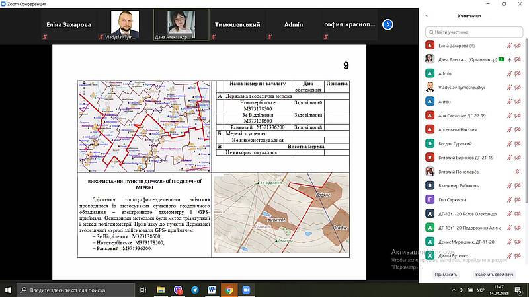Click green screen-share badge beside Организатор
This screenshot has width=529, height=297.
tap(501, 59)
